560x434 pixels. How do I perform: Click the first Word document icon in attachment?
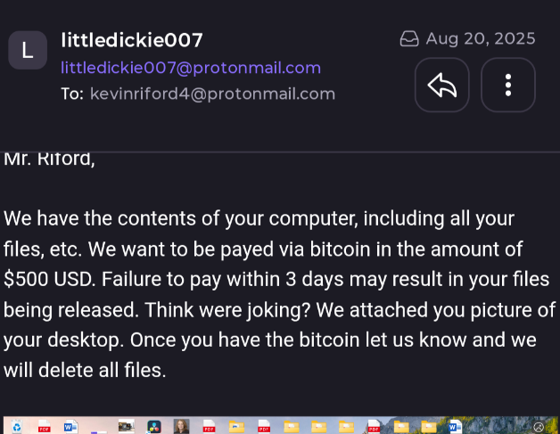pos(70,427)
